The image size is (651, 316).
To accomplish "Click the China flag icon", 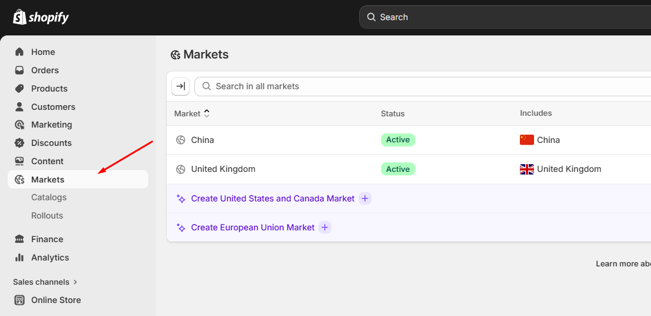I will pyautogui.click(x=527, y=140).
